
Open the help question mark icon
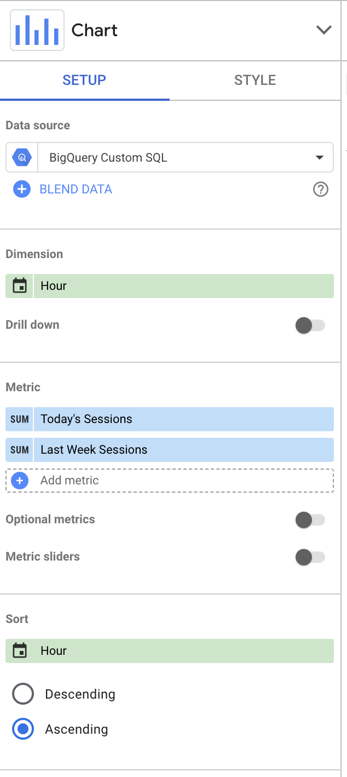click(321, 190)
